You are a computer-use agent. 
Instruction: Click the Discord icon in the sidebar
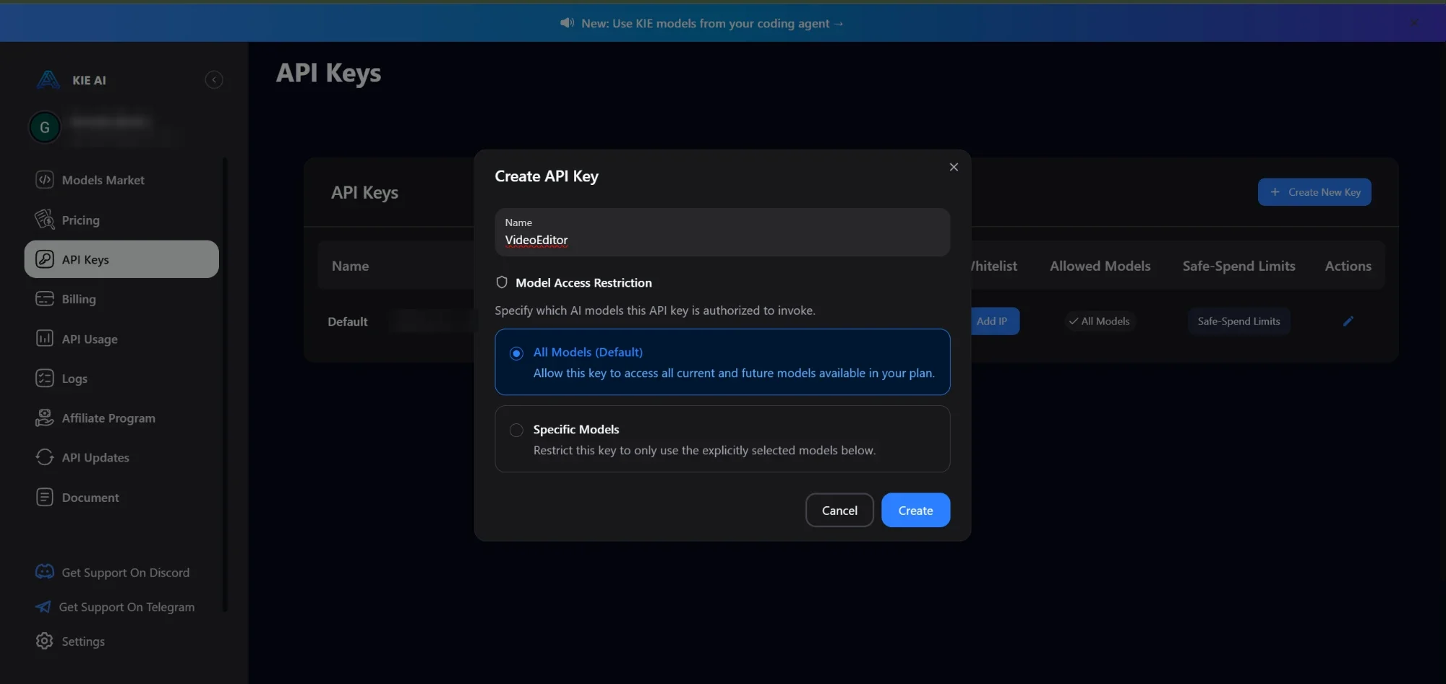click(x=45, y=572)
